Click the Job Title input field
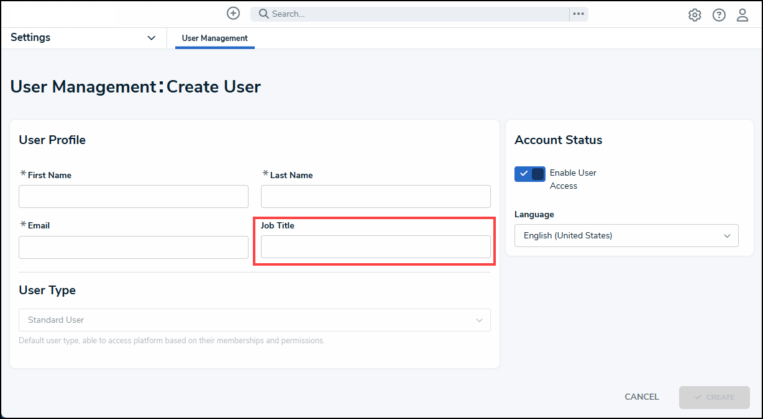This screenshot has height=419, width=763. [x=376, y=247]
